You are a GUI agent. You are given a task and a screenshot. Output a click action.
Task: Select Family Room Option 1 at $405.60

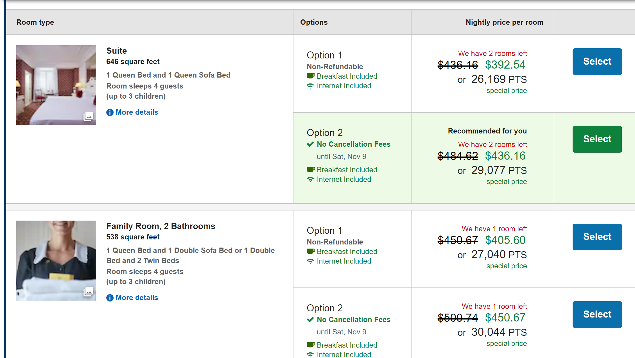(597, 237)
